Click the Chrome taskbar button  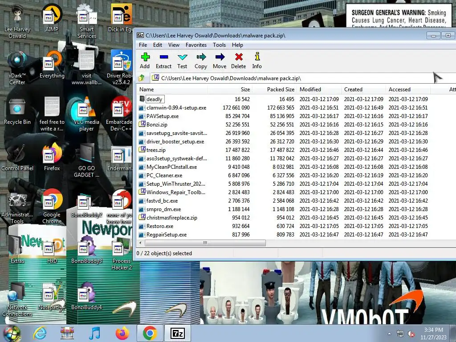click(150, 333)
